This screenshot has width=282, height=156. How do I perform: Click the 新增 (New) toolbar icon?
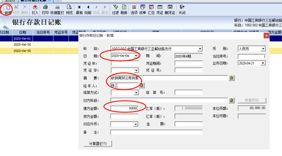8,10
